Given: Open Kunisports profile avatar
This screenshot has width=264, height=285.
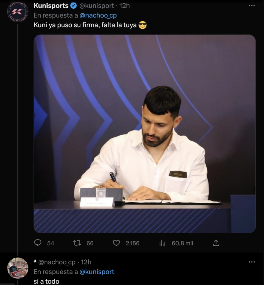Looking at the screenshot, I should coord(18,12).
